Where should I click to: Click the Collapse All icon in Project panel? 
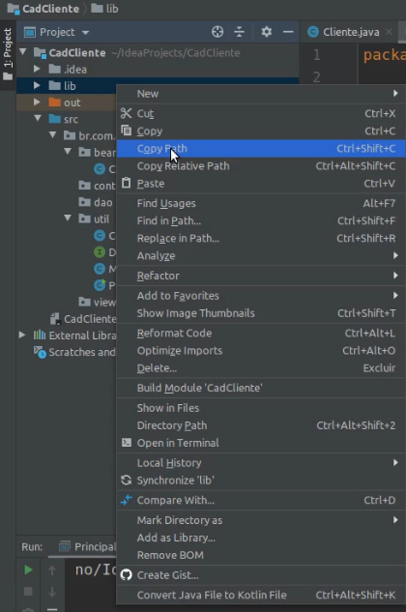pos(240,32)
